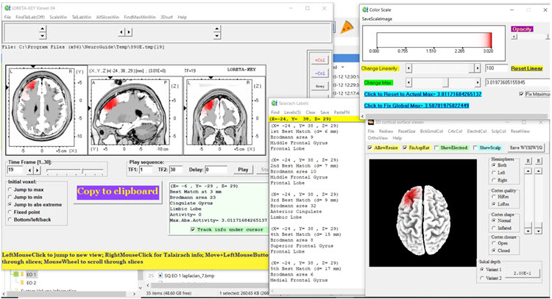
Task: Click the VLC cone icon
Action: point(348,27)
